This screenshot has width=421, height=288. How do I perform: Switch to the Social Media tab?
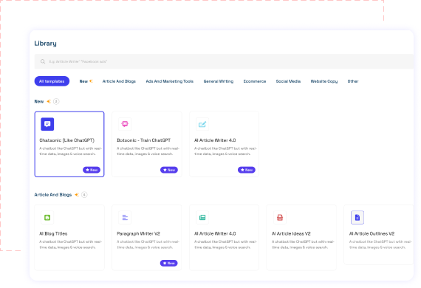pos(288,81)
